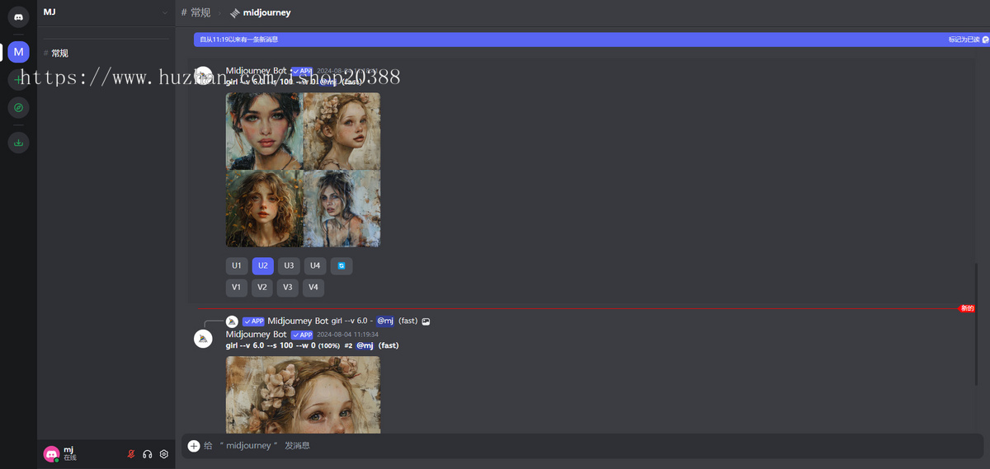Viewport: 990px width, 469px height.
Task: Open the midjourney thread in header
Action: click(261, 13)
